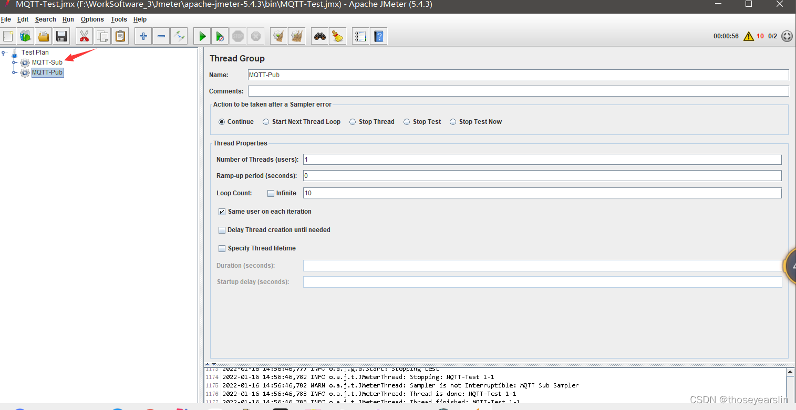Click the gray Shutdown icon

tap(256, 36)
